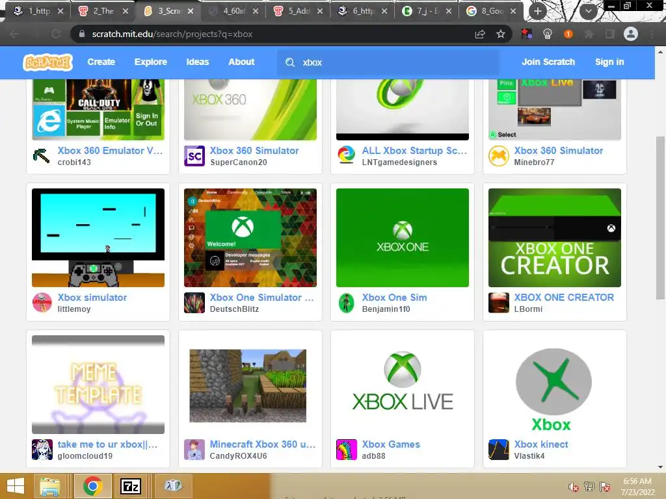Switch to the 8_Goo tab
Screen dimensions: 666x499
click(x=492, y=11)
